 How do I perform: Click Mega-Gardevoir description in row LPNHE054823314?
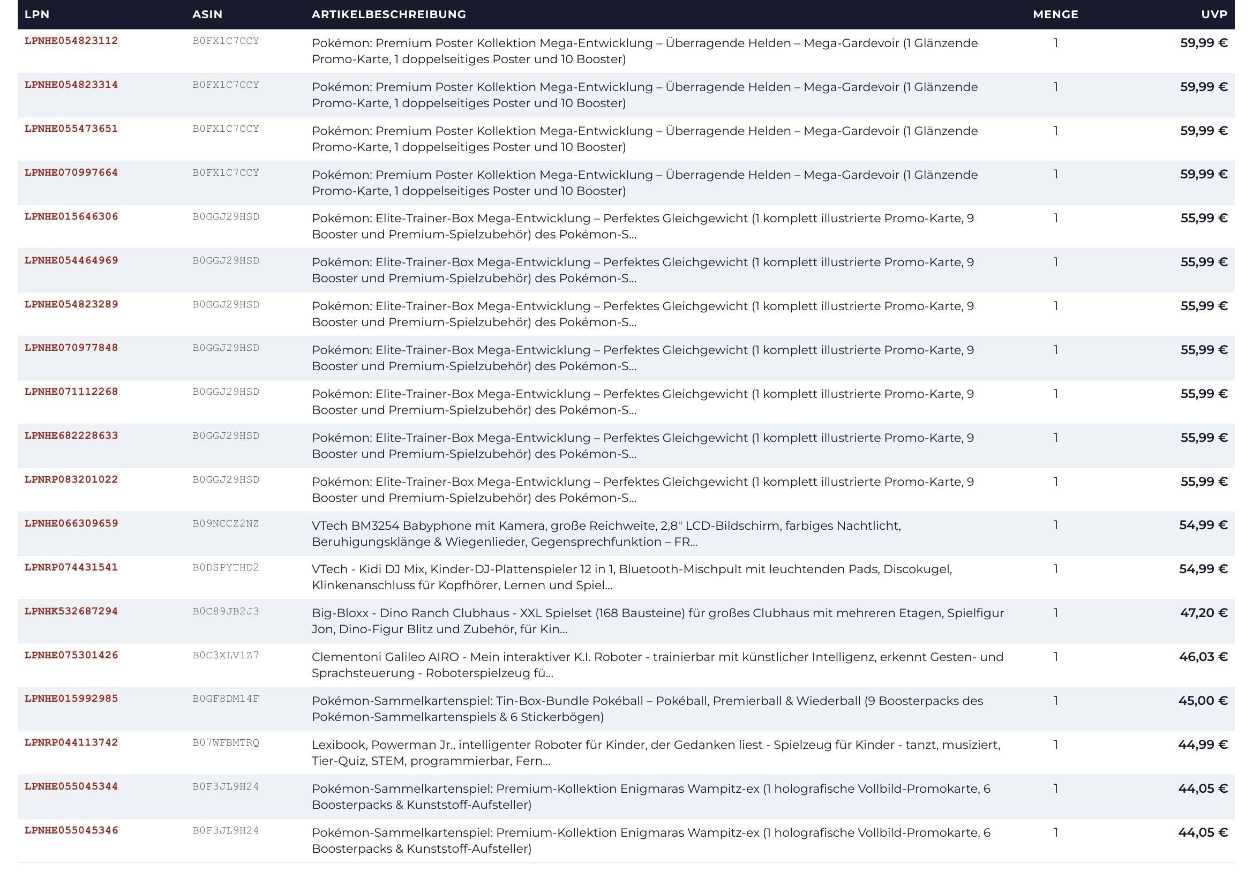[x=644, y=95]
